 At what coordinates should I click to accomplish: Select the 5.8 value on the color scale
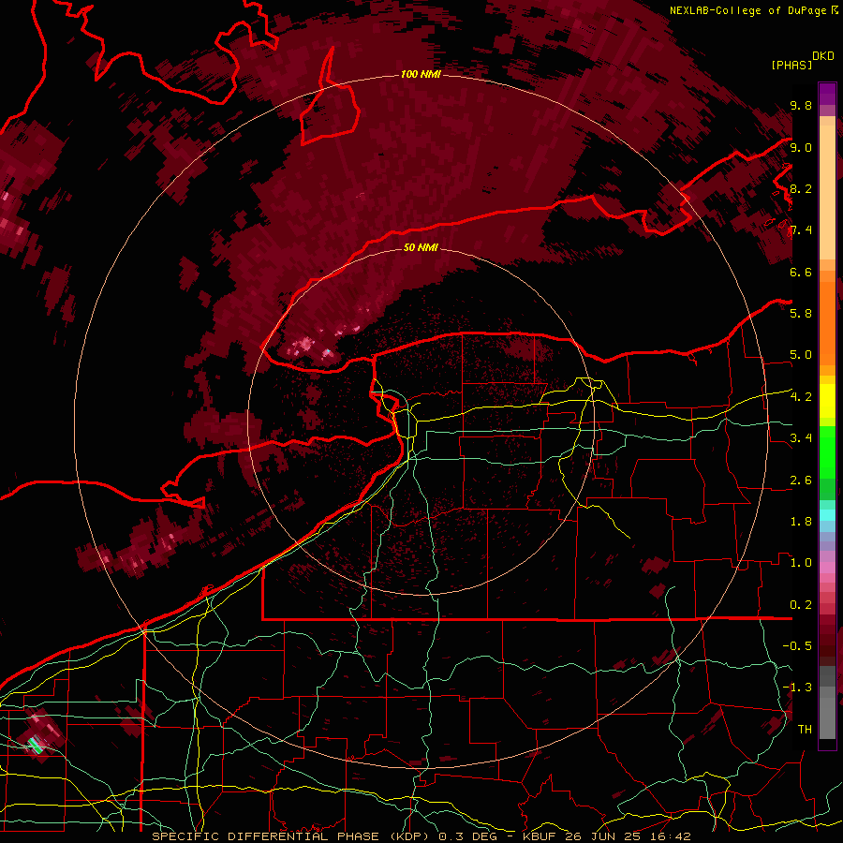(x=801, y=313)
